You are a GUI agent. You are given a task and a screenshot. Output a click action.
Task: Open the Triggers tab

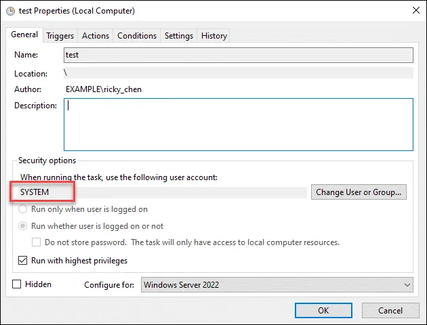coord(60,36)
